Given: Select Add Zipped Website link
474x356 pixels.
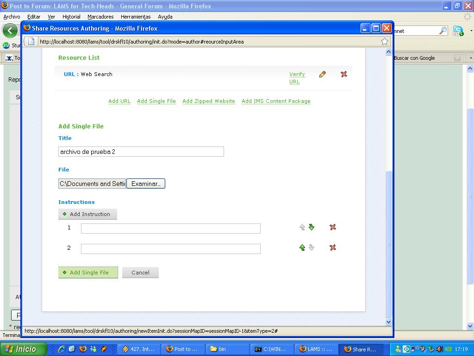Looking at the screenshot, I should tap(208, 101).
